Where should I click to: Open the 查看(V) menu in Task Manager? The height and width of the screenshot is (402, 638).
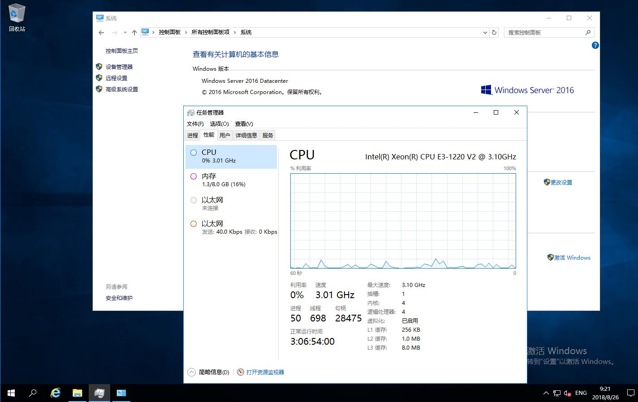[x=244, y=124]
